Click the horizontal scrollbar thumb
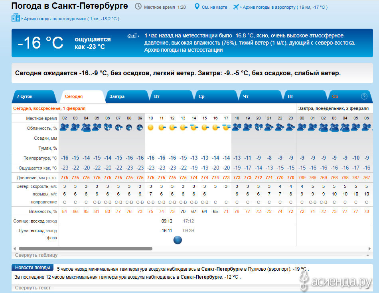379x293 pixels. point(85,248)
